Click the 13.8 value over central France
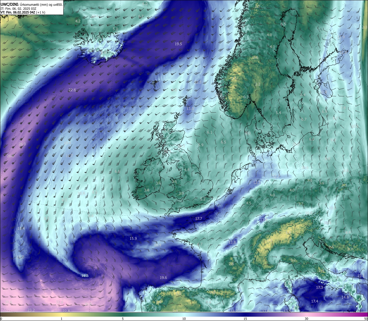 coord(232,242)
